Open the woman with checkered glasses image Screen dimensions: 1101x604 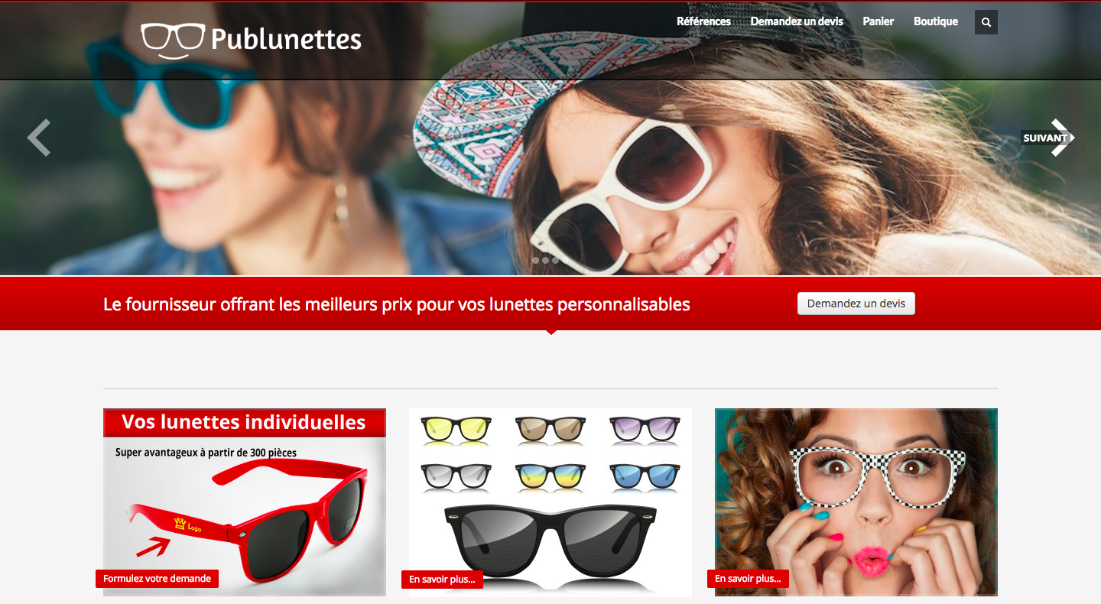pyautogui.click(x=856, y=502)
